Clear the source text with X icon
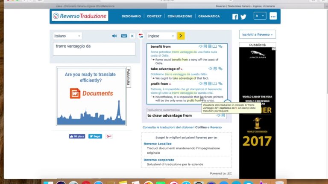 pos(132,36)
